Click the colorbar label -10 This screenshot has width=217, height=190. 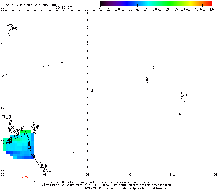118,9
